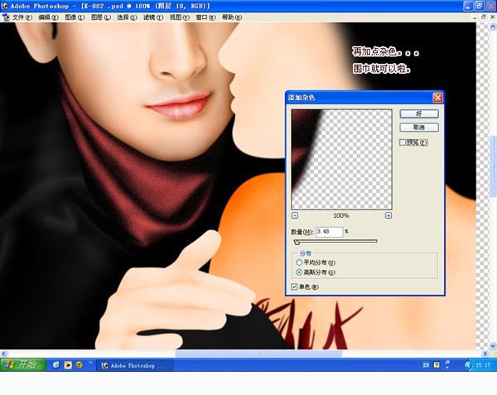Screen dimensions: 497x395
Task: Expand the hidden tray icons arrow
Action: [x=468, y=365]
